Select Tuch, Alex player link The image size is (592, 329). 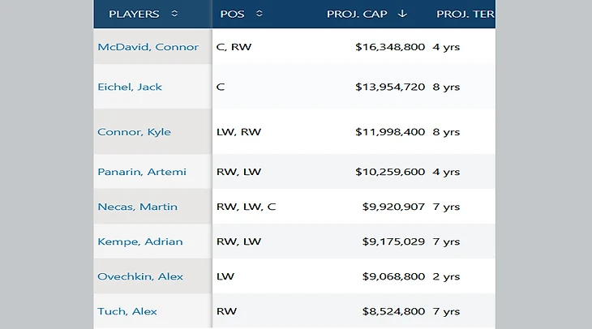(127, 311)
